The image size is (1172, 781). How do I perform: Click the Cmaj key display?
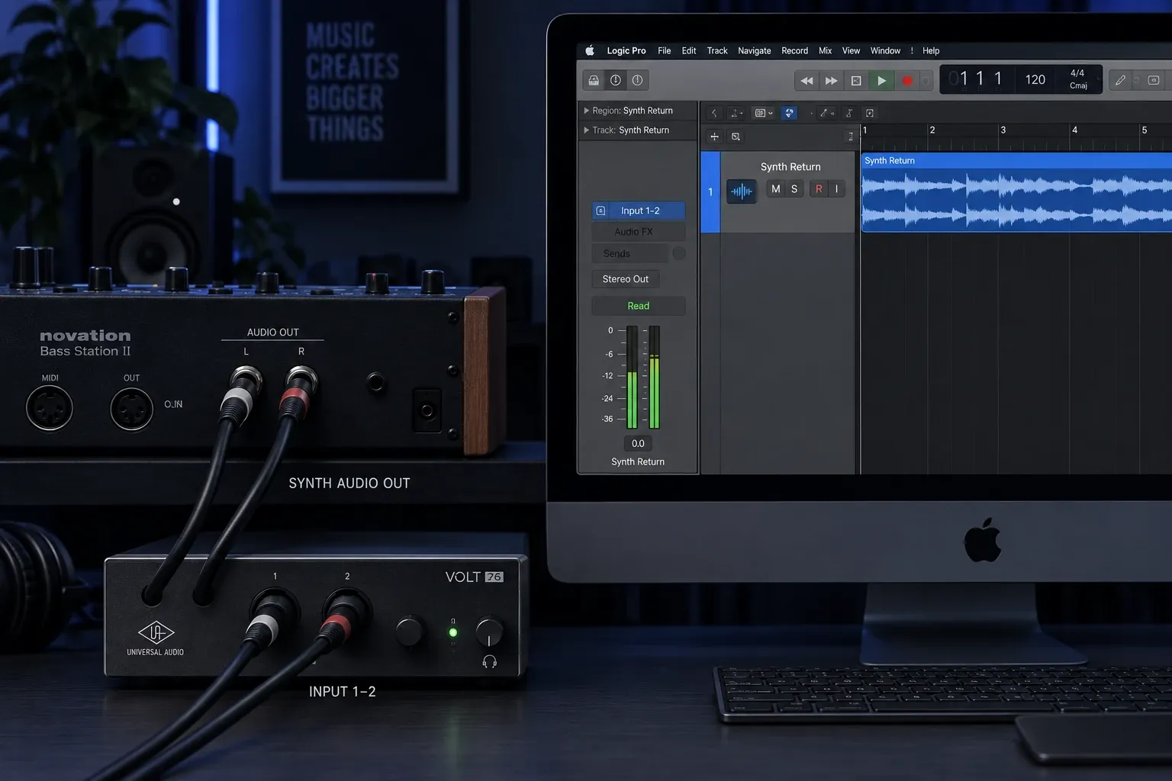[x=1078, y=85]
